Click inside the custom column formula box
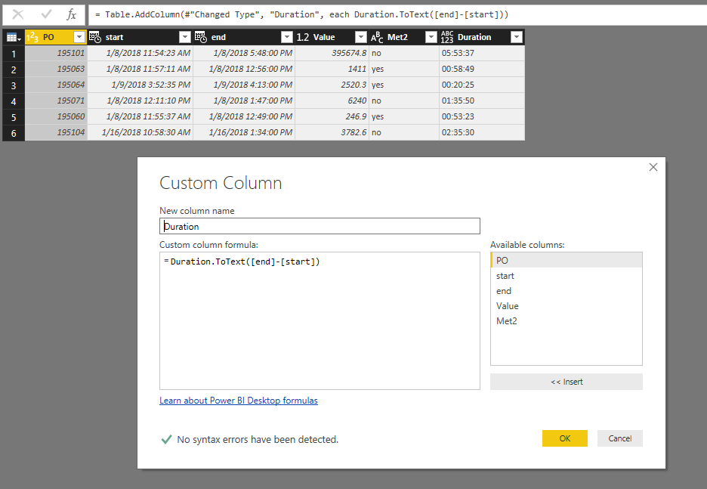This screenshot has width=707, height=489. click(x=320, y=320)
